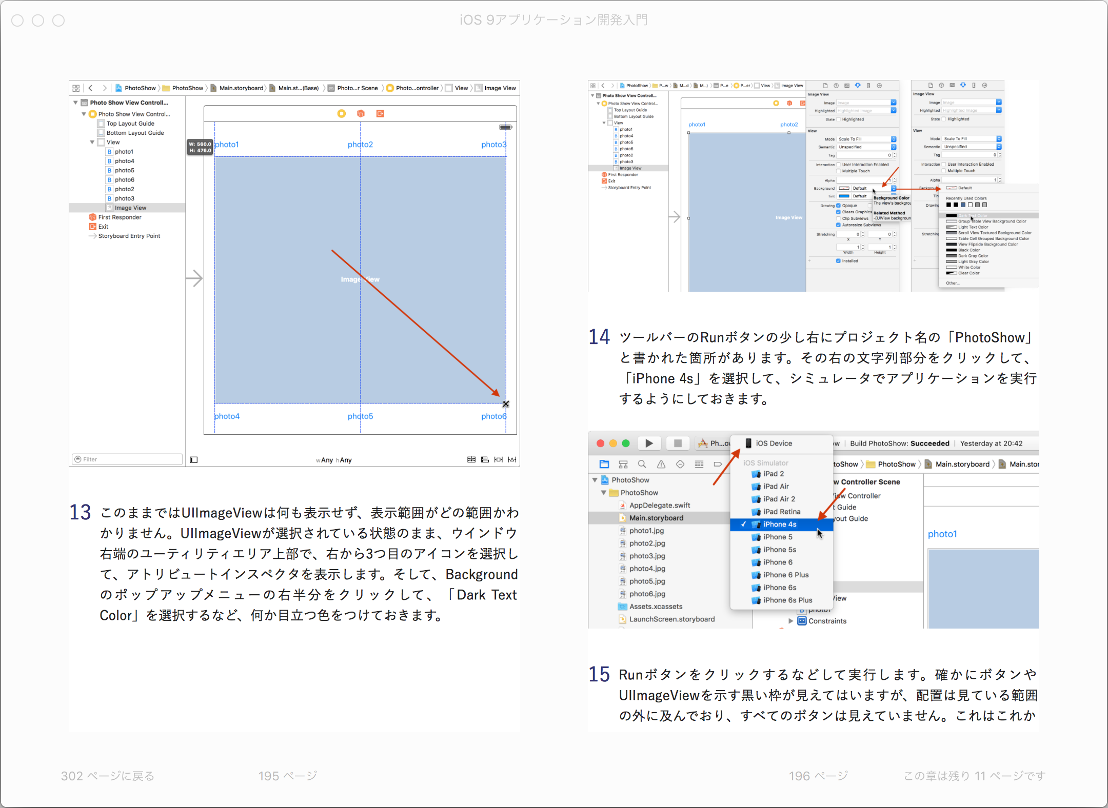Open the Project navigator folder icon
Viewport: 1108px width, 808px height.
tap(604, 464)
